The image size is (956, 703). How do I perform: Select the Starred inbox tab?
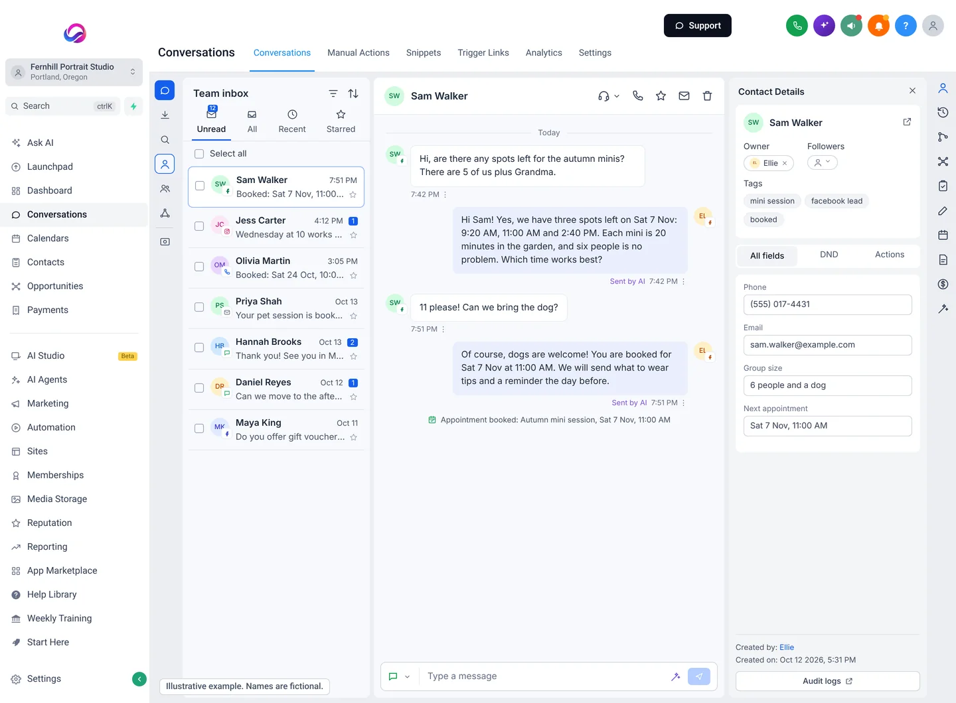point(341,122)
